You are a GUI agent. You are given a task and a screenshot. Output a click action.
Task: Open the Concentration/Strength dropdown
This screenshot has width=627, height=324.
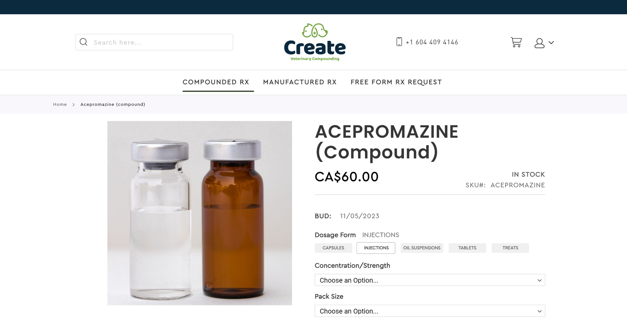(430, 280)
